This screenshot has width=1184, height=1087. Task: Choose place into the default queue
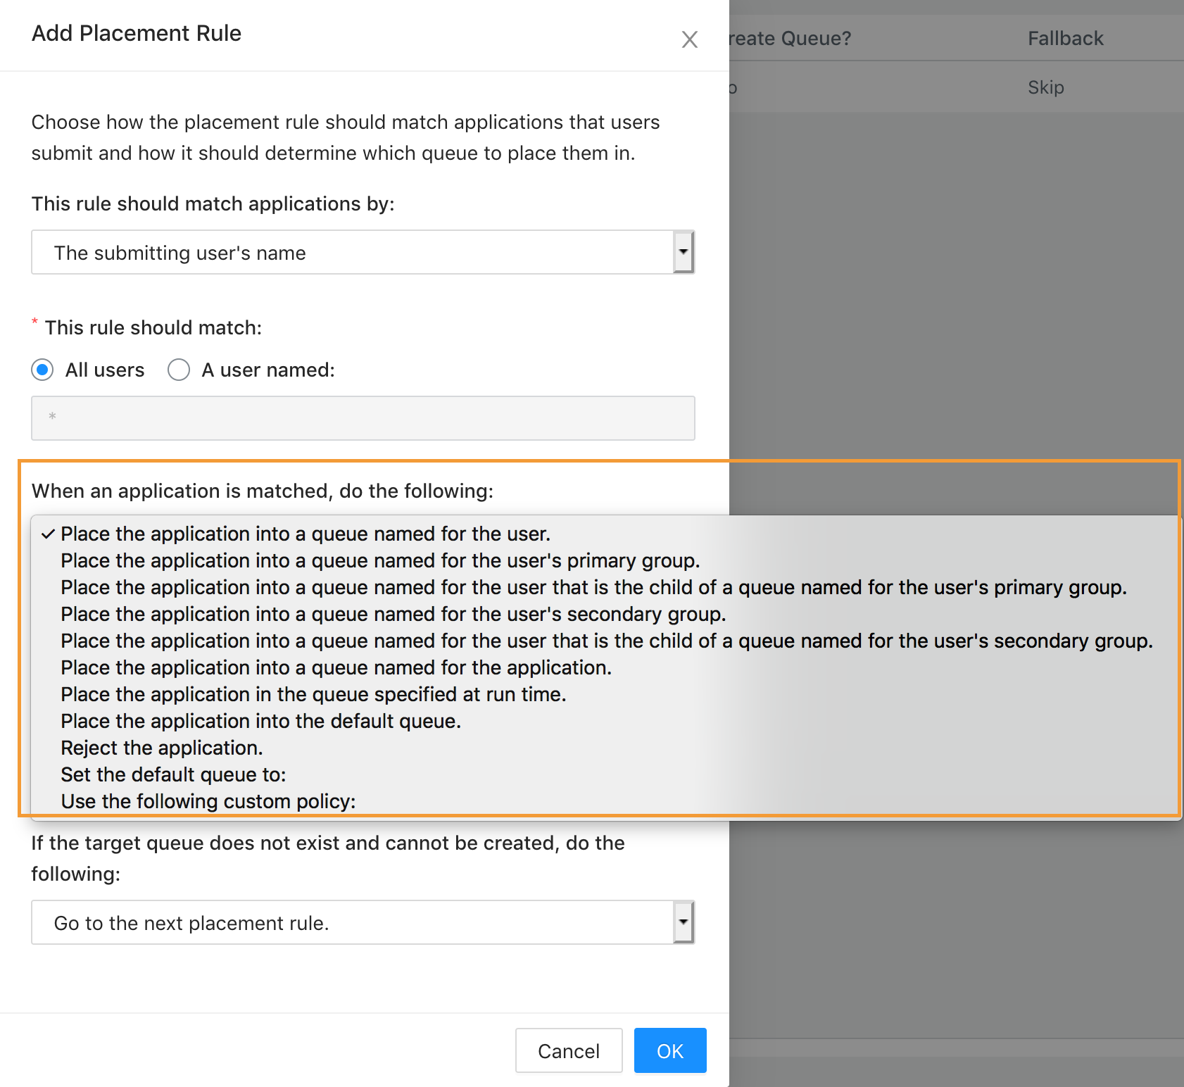pos(260,722)
